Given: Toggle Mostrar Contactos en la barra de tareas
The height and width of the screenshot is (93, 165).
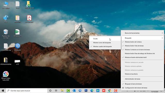Looking at the screenshot, I should pyautogui.click(x=143, y=50).
